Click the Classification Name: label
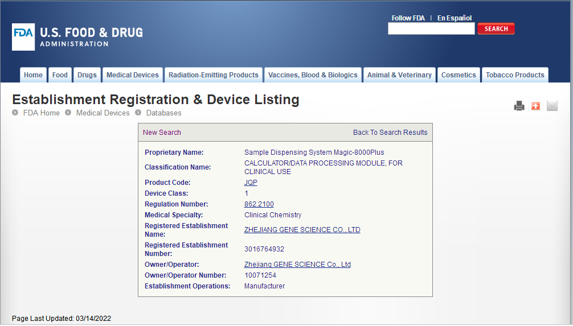Image resolution: width=573 pixels, height=326 pixels. (178, 167)
